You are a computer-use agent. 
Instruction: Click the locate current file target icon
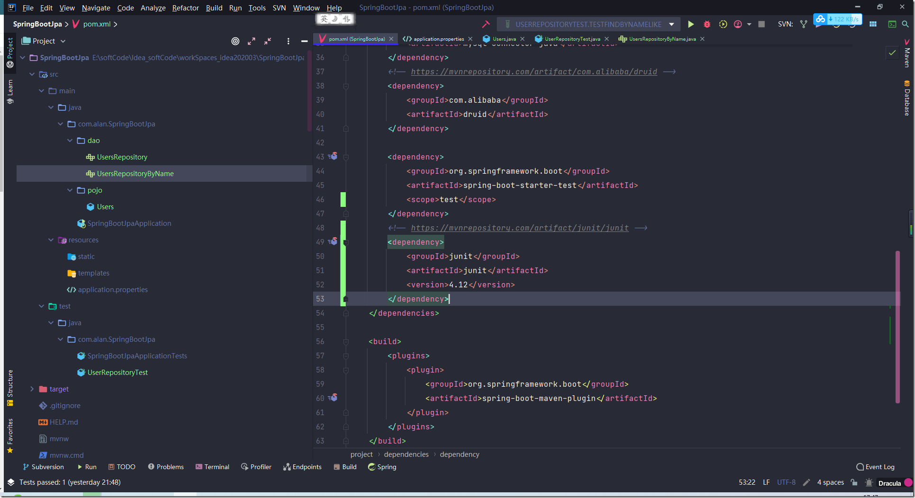pyautogui.click(x=235, y=41)
